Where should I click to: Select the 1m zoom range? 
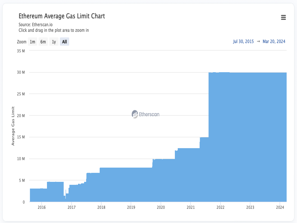pos(32,42)
